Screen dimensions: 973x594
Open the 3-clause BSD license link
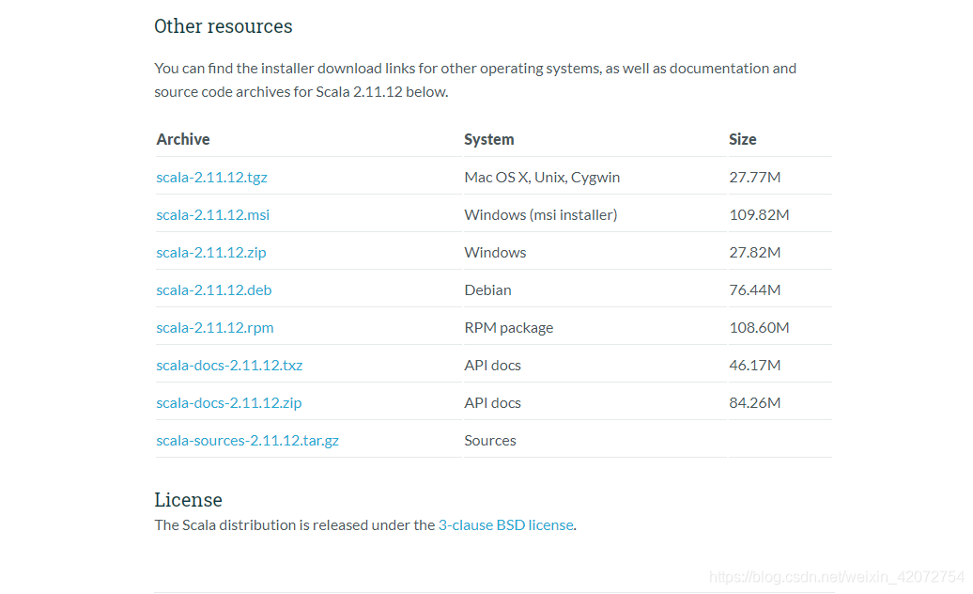(x=505, y=525)
